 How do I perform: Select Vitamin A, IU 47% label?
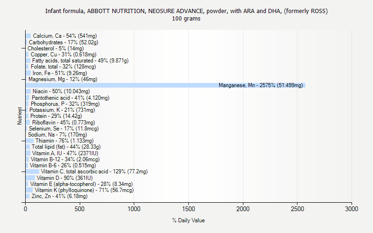click(x=65, y=153)
